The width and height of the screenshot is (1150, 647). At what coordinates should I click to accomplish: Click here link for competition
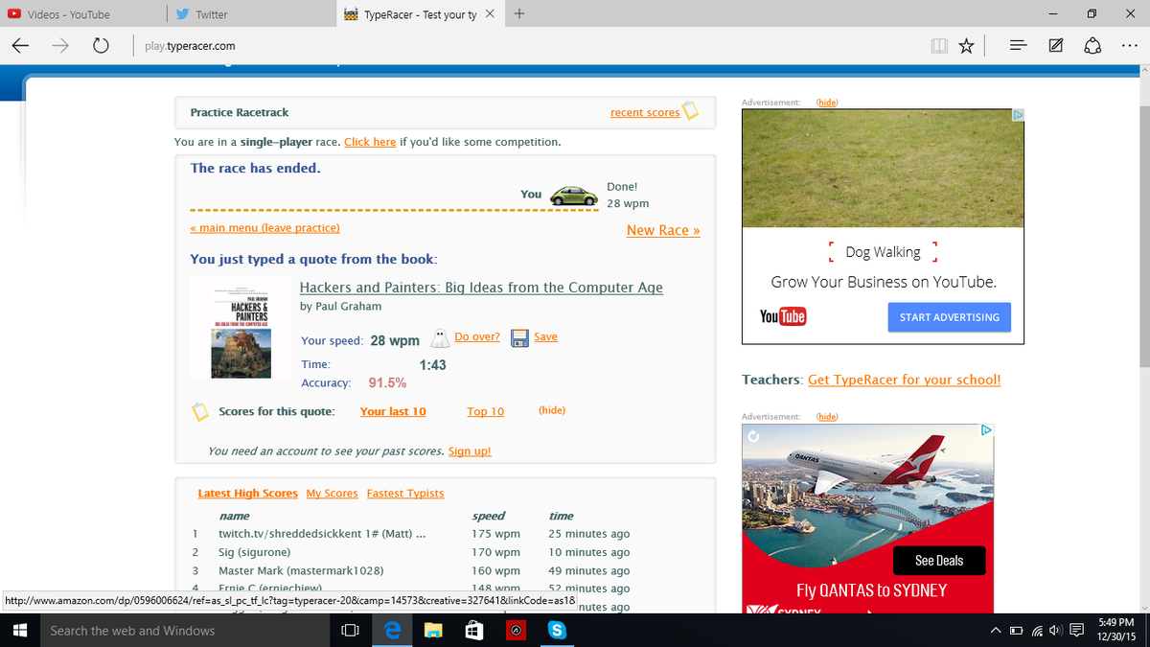click(370, 142)
